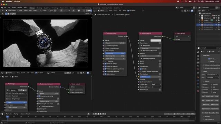Open the Source Single image dropdown
Image resolution: width=221 pixels, height=124 pixels.
pyautogui.click(x=19, y=99)
